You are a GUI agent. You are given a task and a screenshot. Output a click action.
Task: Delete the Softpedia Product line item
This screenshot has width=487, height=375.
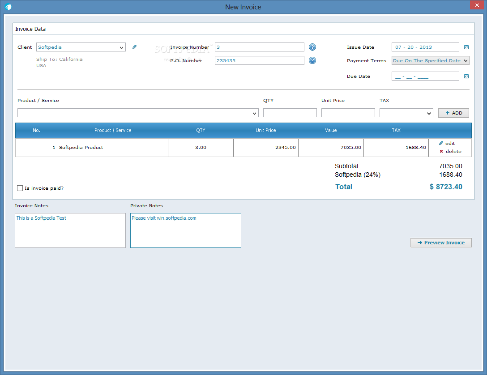click(x=450, y=152)
